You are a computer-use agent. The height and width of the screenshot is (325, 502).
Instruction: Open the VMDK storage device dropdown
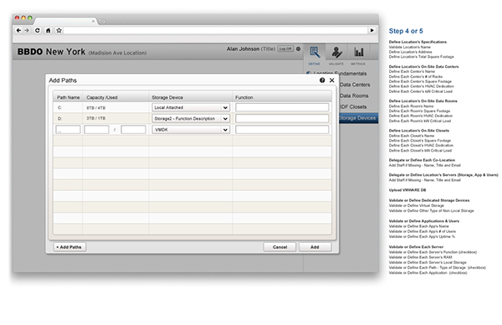coord(191,130)
